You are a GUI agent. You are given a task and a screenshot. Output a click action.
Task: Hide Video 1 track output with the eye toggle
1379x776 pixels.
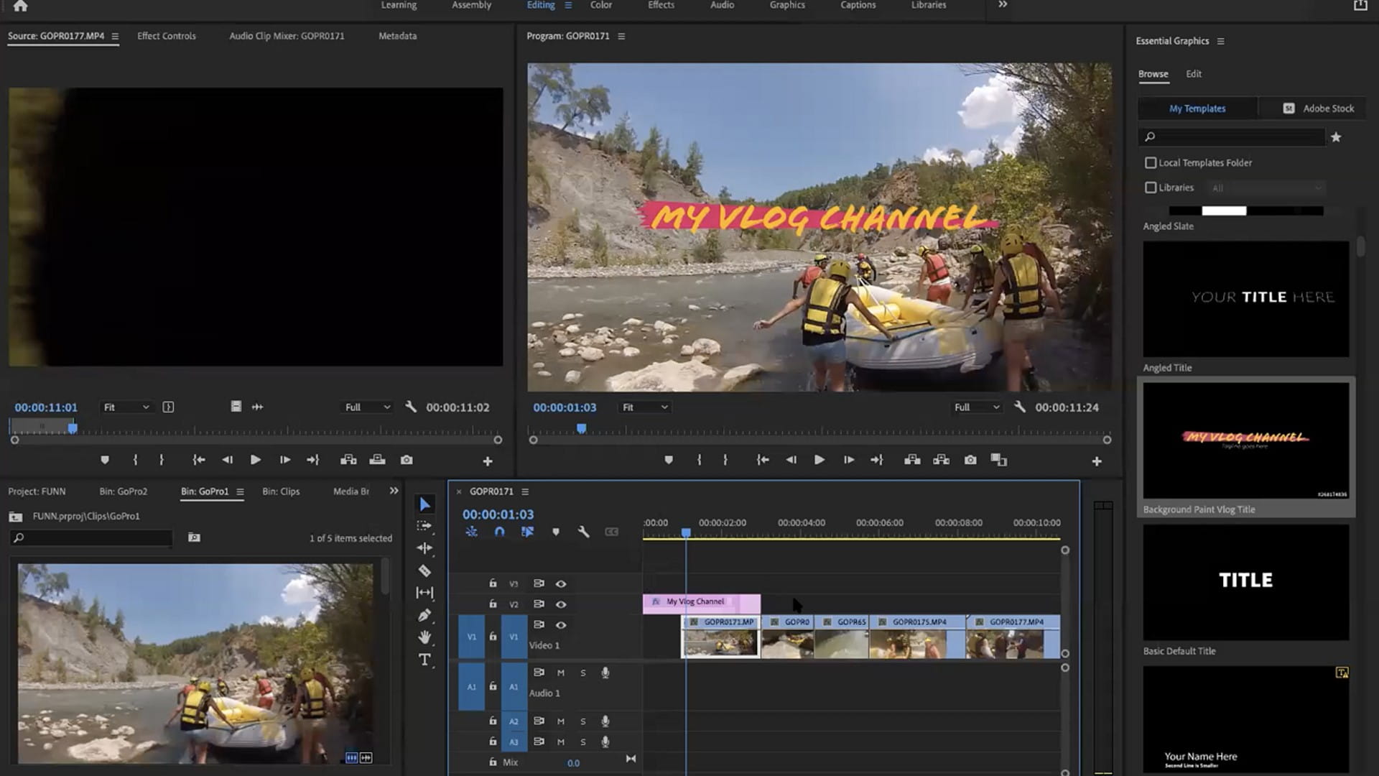point(561,625)
